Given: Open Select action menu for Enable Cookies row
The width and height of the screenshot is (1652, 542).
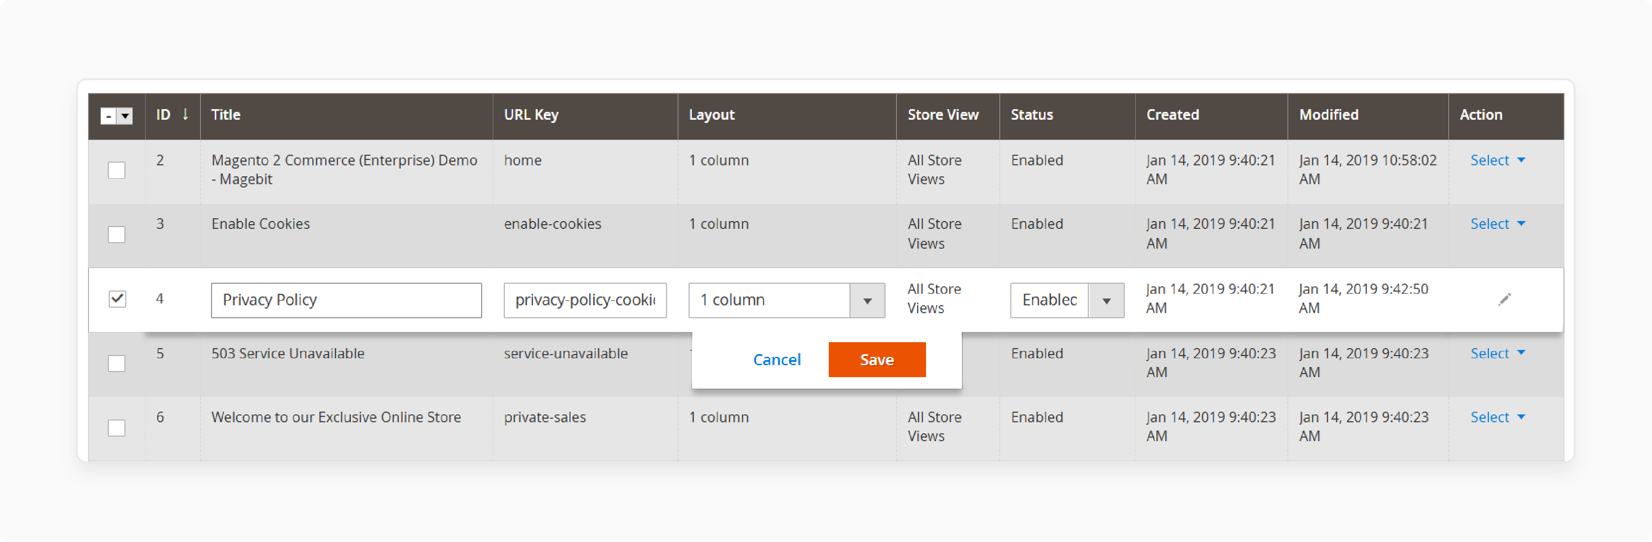Looking at the screenshot, I should tap(1498, 224).
